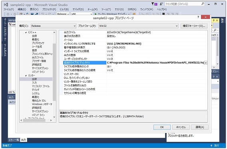
Task: Click the tree scroll-down arrow
Action: click(54, 117)
